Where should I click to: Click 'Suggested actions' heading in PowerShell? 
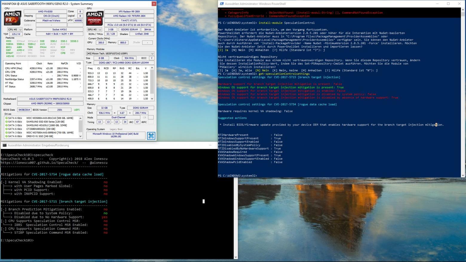pos(232,118)
